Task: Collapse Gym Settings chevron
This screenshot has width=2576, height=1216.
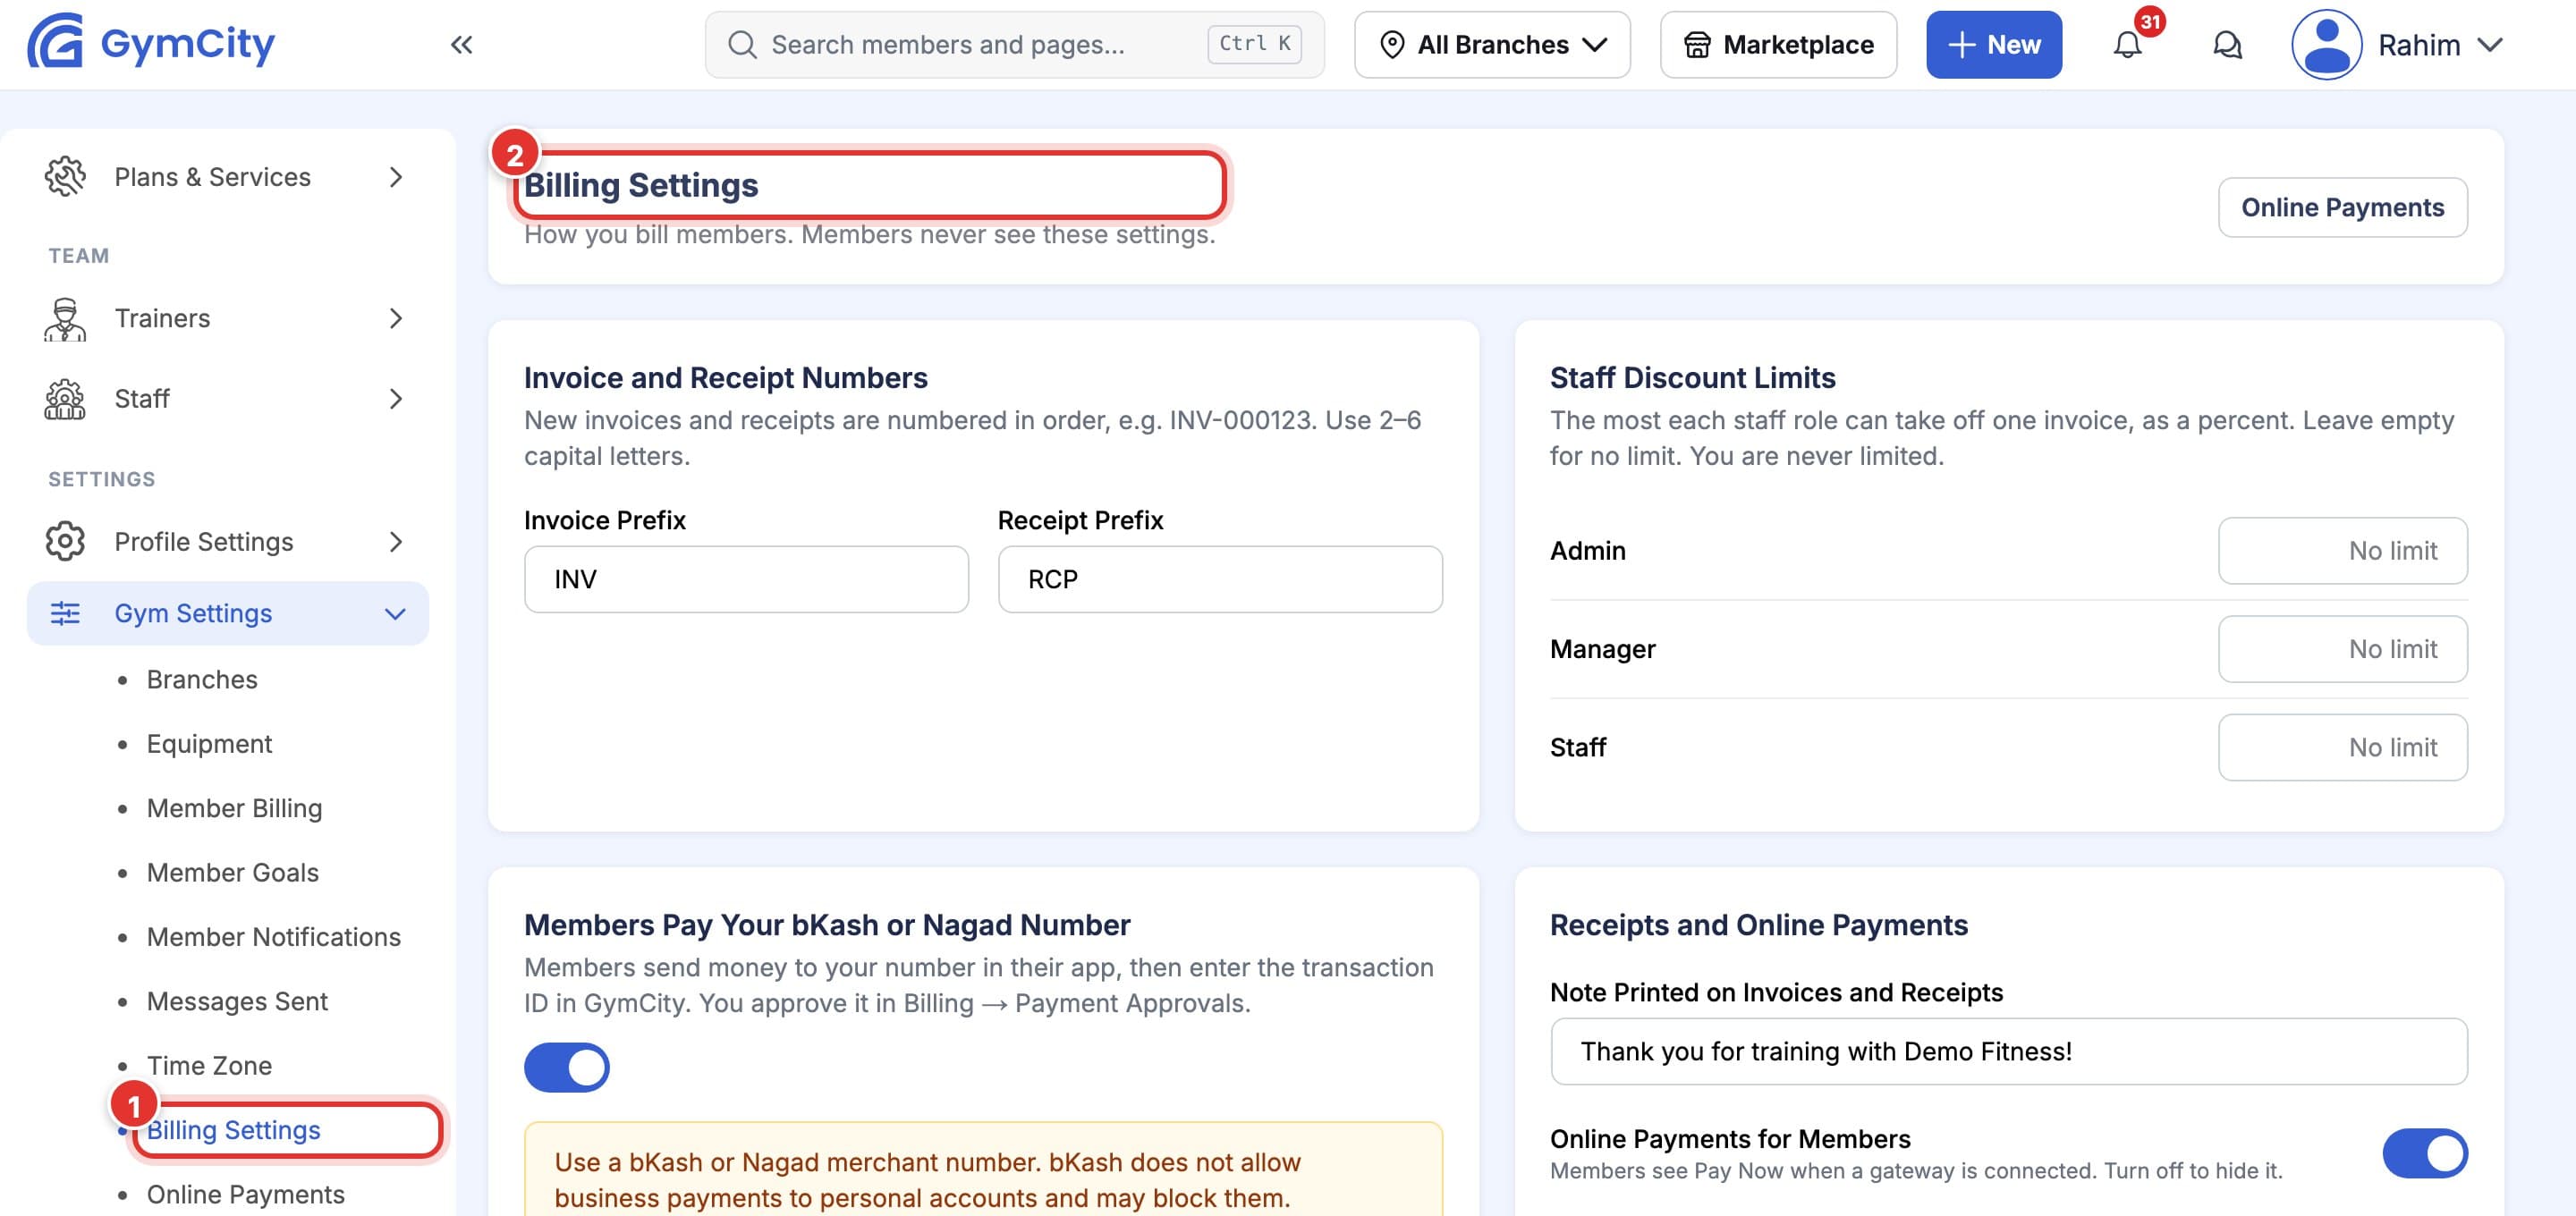Action: coord(395,613)
